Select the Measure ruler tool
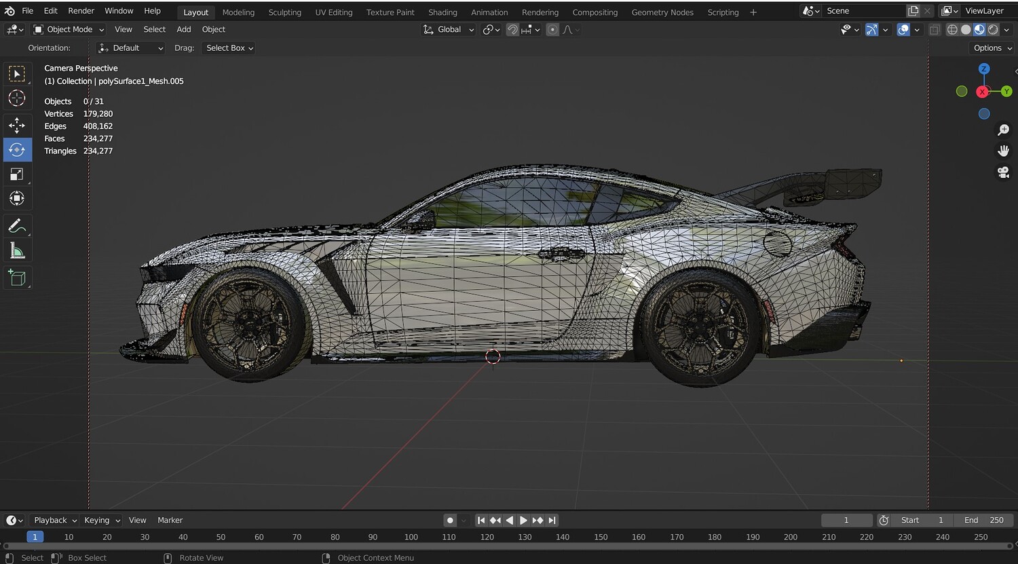Image resolution: width=1018 pixels, height=564 pixels. click(x=17, y=251)
